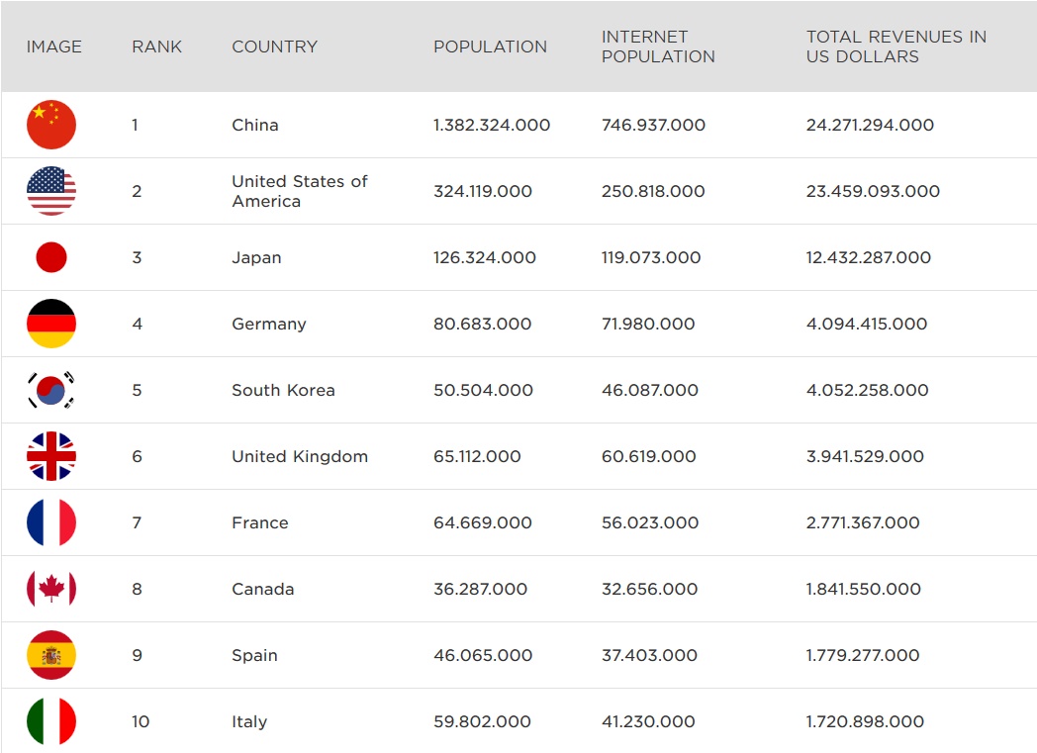Image resolution: width=1037 pixels, height=753 pixels.
Task: Click the COUNTRY column header
Action: 274,47
